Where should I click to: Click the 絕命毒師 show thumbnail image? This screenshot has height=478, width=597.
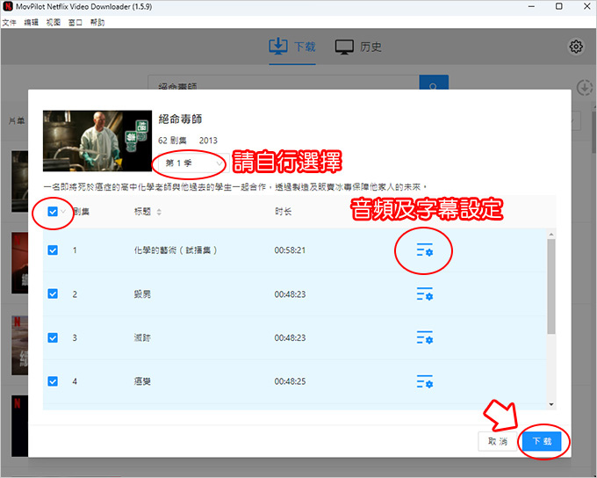97,141
